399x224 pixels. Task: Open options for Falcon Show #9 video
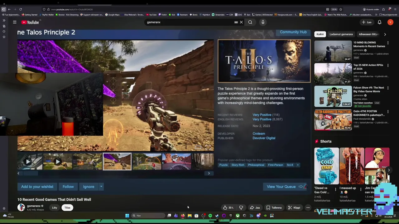(x=388, y=88)
